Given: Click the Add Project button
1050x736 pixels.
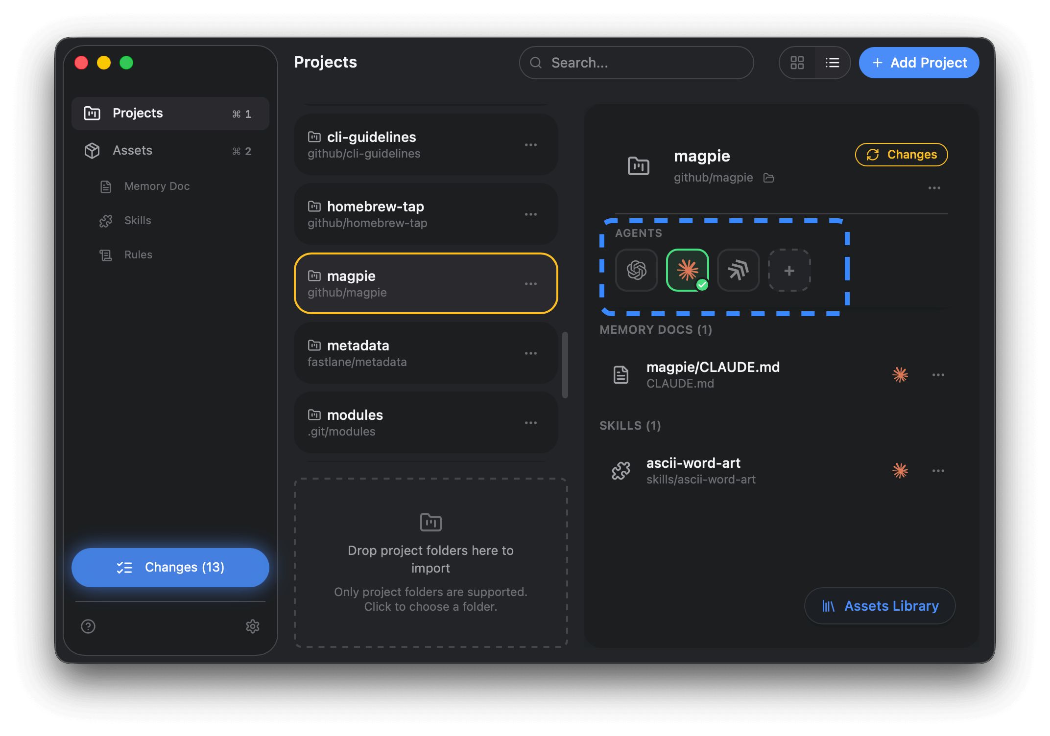Looking at the screenshot, I should pyautogui.click(x=919, y=63).
